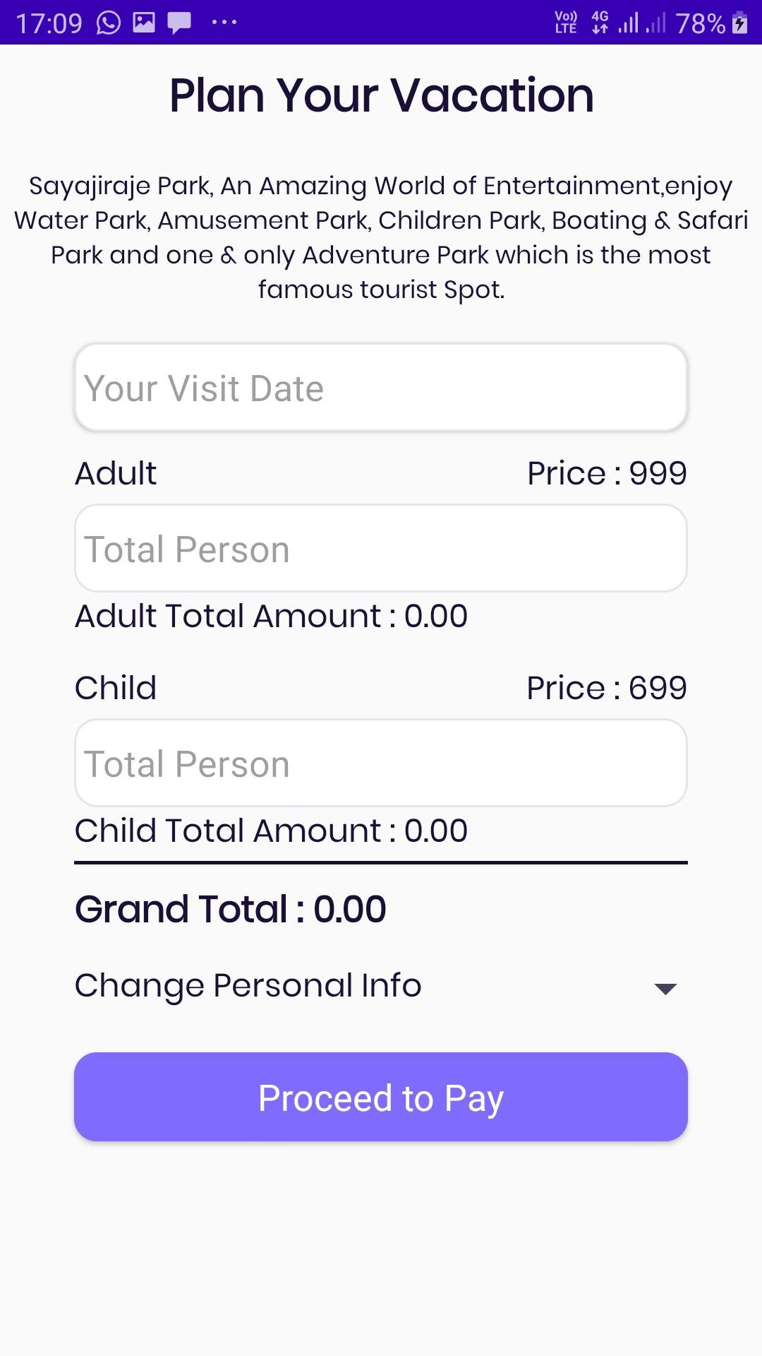The width and height of the screenshot is (762, 1356).
Task: Focus the Adult Total Person field
Action: tap(381, 549)
